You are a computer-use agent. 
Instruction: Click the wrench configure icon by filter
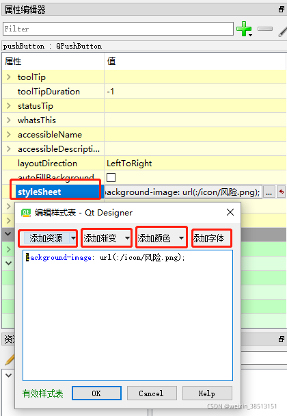click(283, 31)
